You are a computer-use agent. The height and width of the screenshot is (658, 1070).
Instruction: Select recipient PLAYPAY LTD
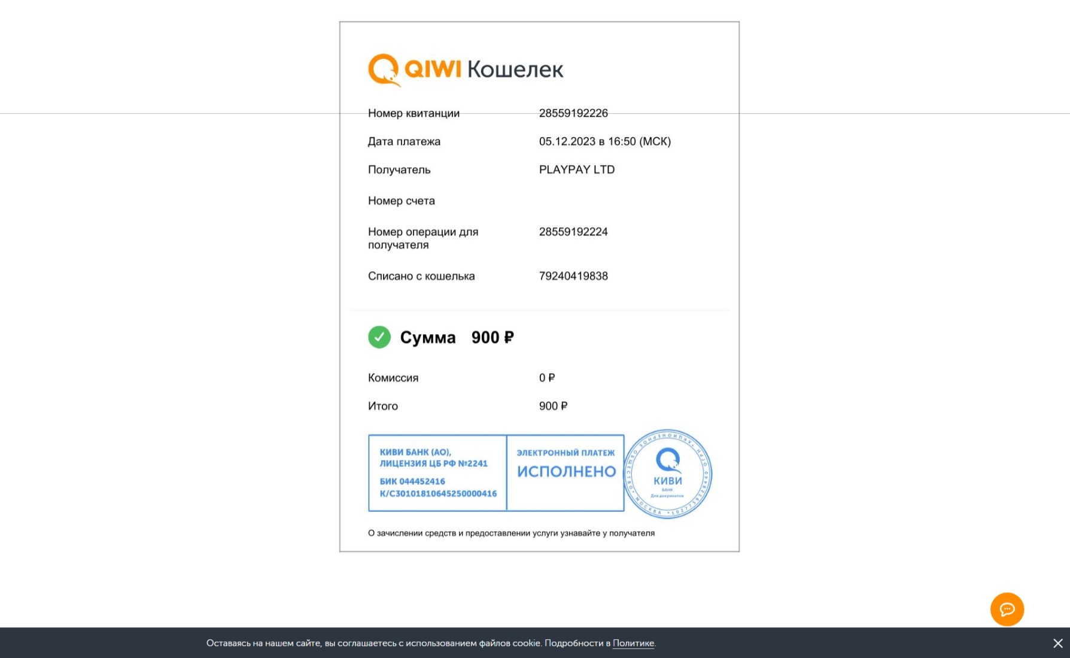point(576,169)
